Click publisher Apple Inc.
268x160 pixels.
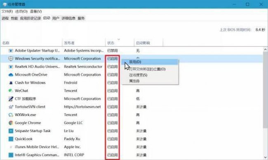pos(72,147)
